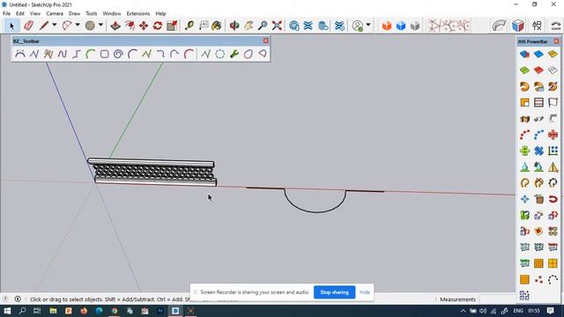Pick the rounded rectangle tool in BZ_Toolbar

pos(104,54)
